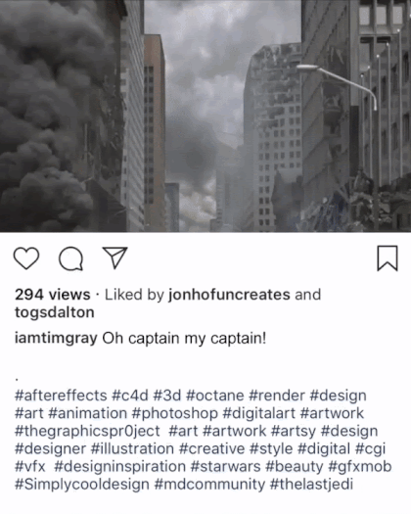Viewport: 411px width, 514px height.
Task: View the 294 views count details
Action: coord(53,295)
